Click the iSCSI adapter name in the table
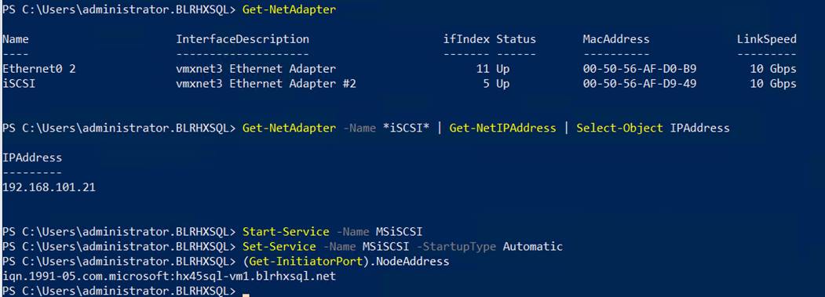Viewport: 825px width, 297px height. [19, 84]
